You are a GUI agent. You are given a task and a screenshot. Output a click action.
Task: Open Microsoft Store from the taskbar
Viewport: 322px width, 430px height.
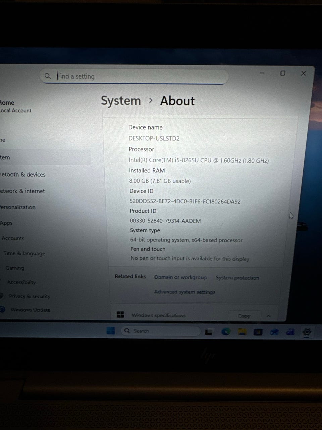[x=258, y=332]
